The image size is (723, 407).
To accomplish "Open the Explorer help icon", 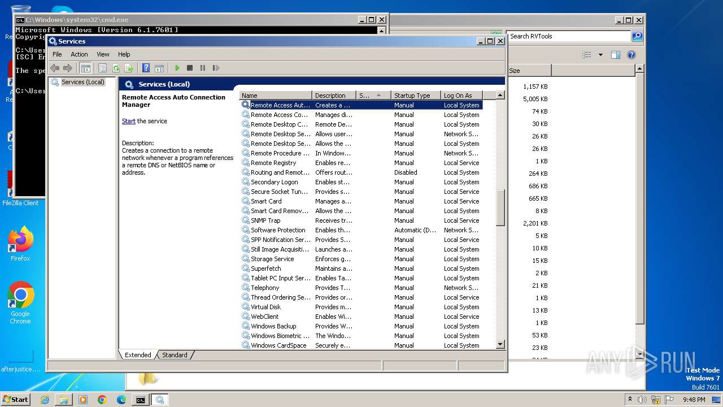I will [631, 55].
